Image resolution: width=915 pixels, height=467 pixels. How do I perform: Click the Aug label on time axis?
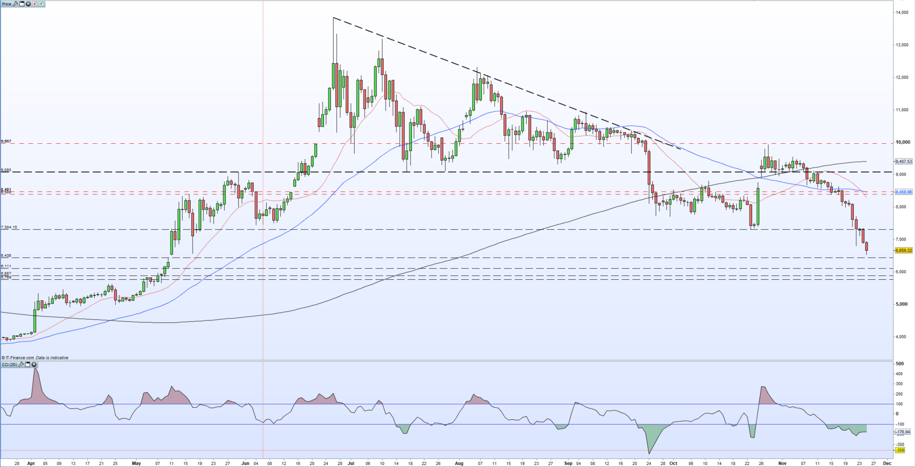click(459, 463)
